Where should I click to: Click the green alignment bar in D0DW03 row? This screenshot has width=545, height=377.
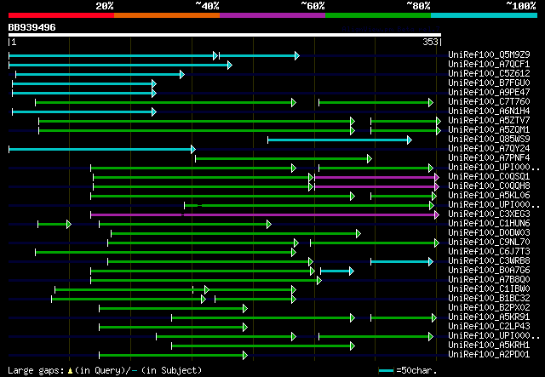[x=236, y=234]
